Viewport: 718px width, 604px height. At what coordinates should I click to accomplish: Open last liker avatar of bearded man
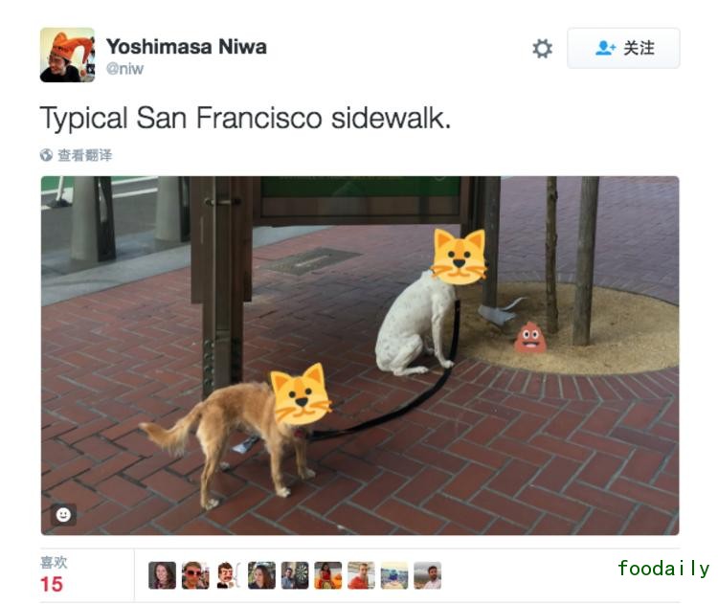click(427, 575)
